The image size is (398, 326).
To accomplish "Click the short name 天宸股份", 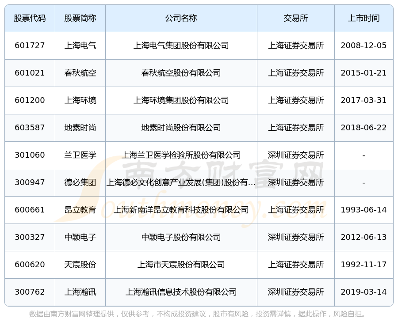I will (80, 265).
